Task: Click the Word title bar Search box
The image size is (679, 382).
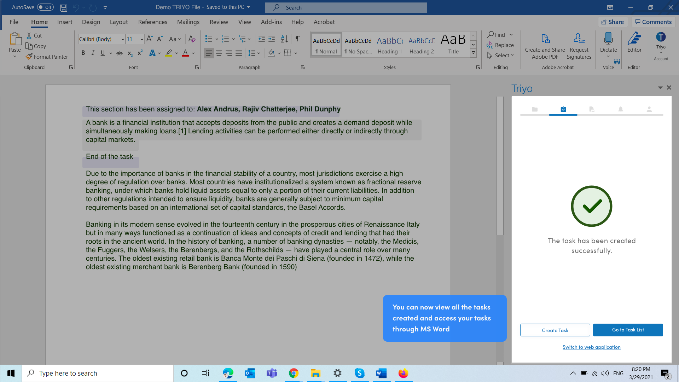Action: [x=346, y=7]
